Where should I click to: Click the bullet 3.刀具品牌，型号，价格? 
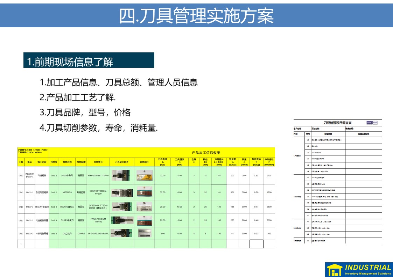pyautogui.click(x=85, y=112)
